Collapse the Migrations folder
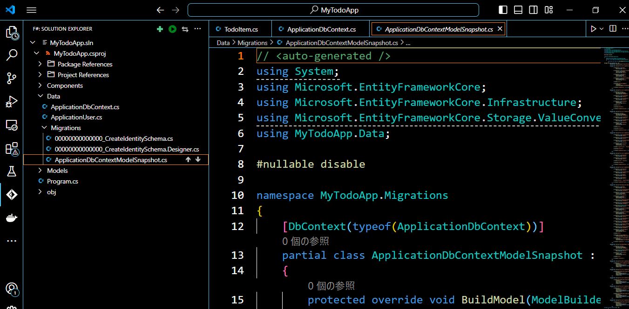The height and width of the screenshot is (309, 629). pyautogui.click(x=45, y=127)
